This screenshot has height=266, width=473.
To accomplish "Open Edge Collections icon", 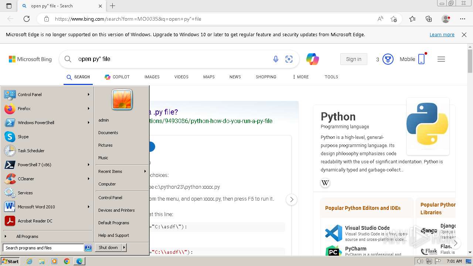I will pyautogui.click(x=429, y=19).
